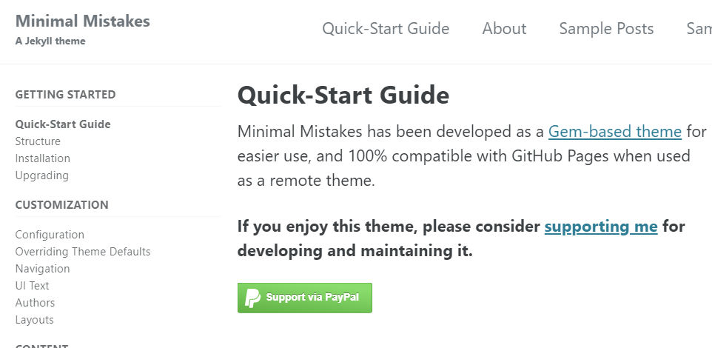Open Configuration page in sidebar
Image resolution: width=712 pixels, height=348 pixels.
click(50, 235)
